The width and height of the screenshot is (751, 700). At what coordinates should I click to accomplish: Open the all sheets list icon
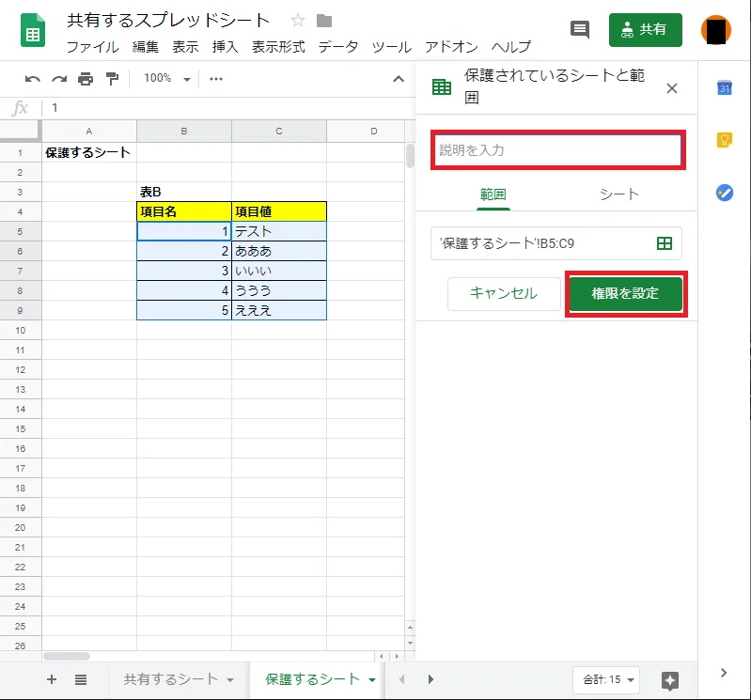[x=81, y=679]
